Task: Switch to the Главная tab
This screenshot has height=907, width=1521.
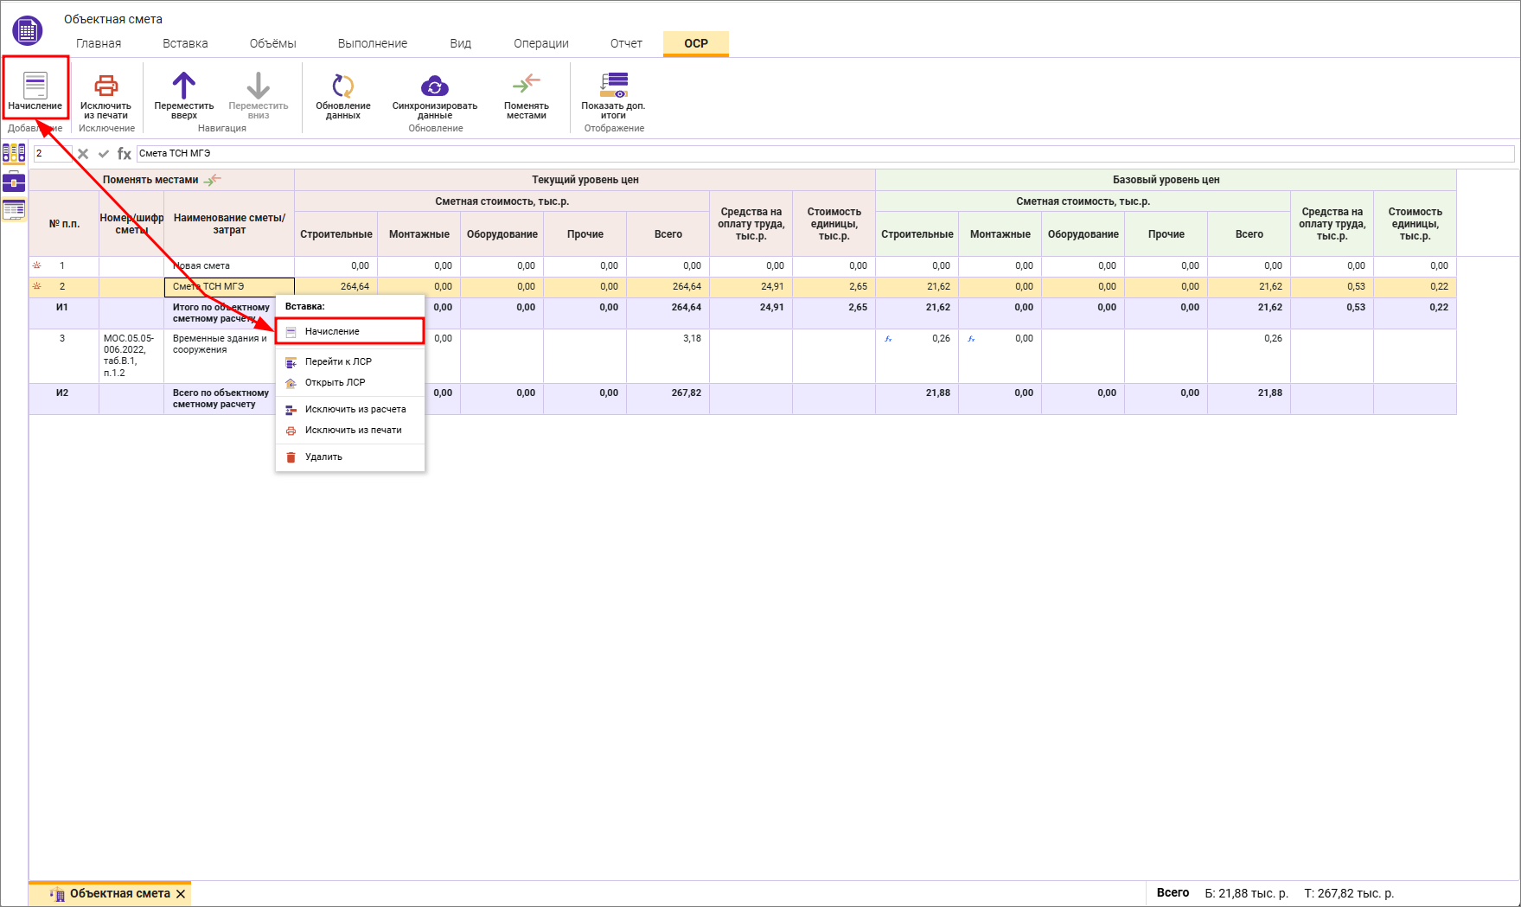Action: click(99, 43)
